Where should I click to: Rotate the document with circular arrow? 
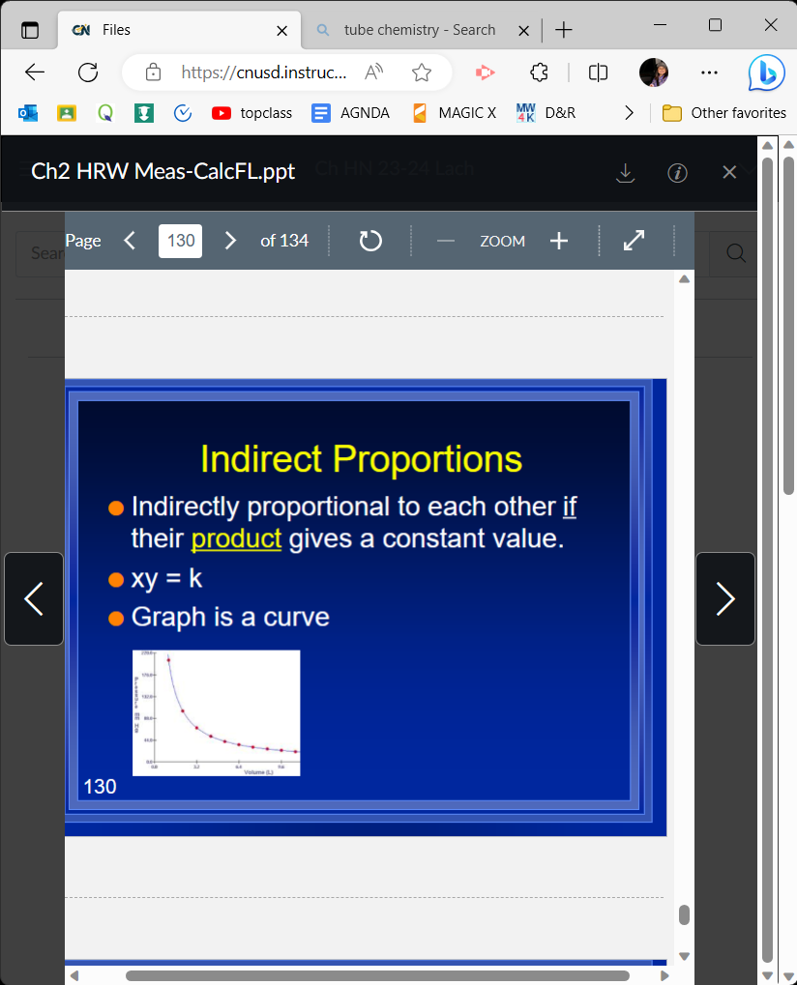pos(370,241)
